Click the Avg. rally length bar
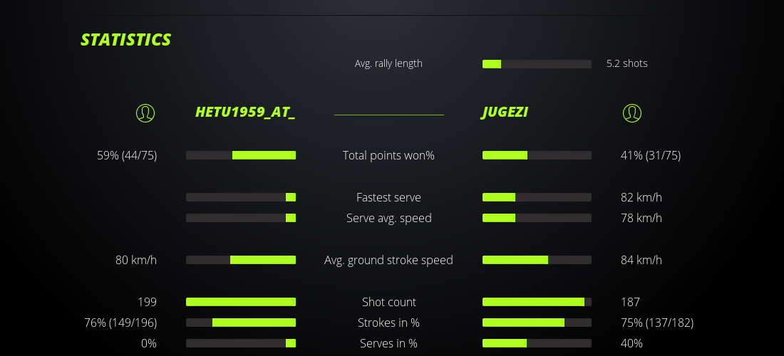The height and width of the screenshot is (356, 784). point(537,64)
